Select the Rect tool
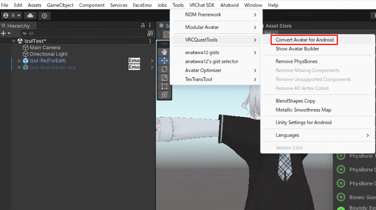 tap(164, 86)
